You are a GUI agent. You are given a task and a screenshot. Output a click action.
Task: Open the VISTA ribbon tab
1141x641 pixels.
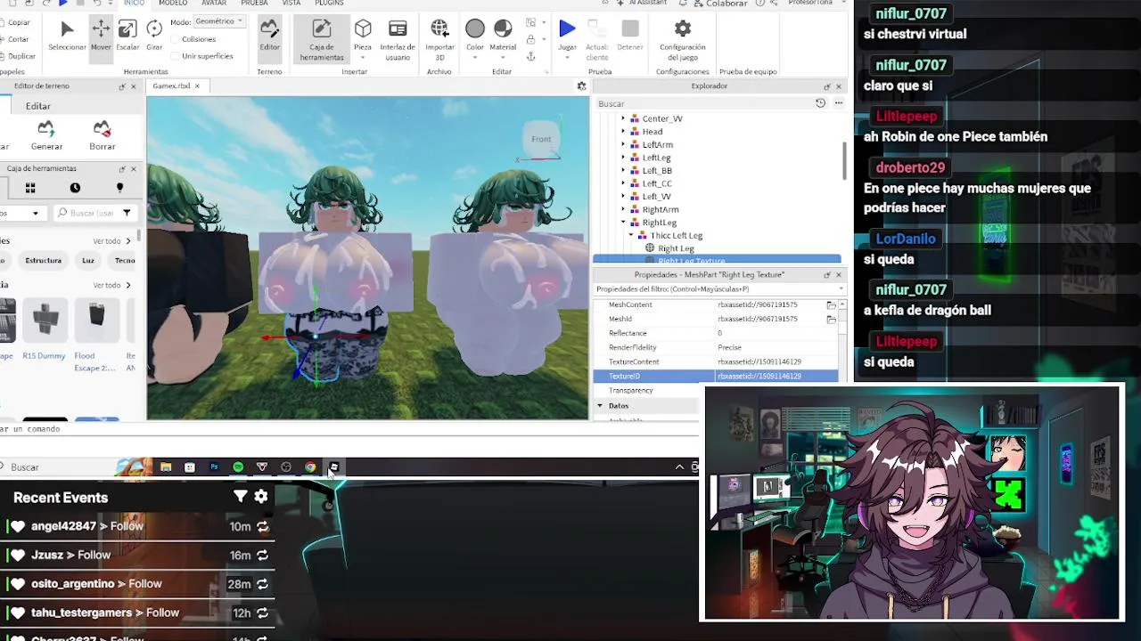tap(291, 4)
